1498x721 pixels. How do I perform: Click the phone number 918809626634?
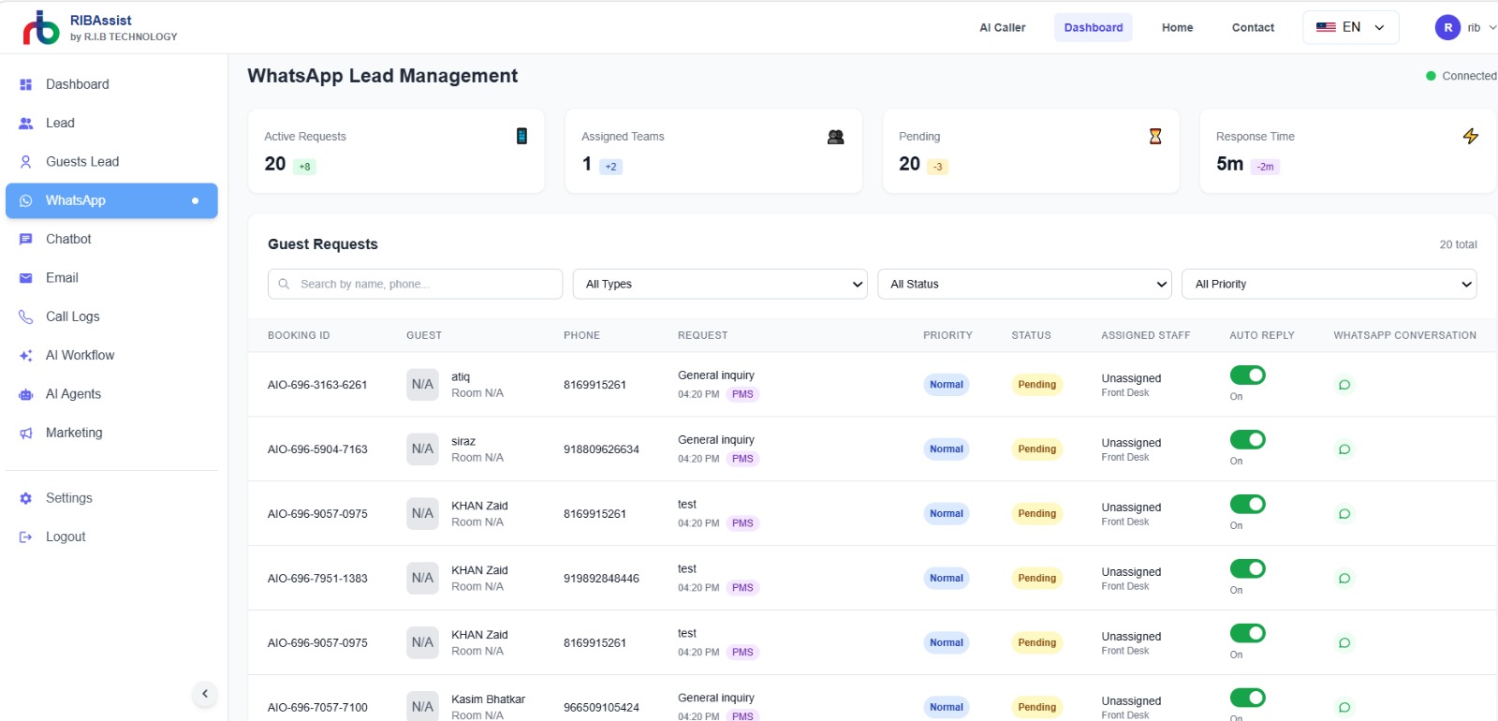[x=601, y=449]
